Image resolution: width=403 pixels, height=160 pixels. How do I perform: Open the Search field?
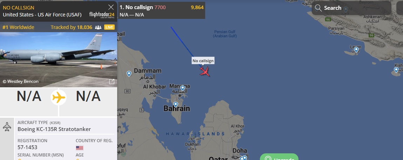[351, 8]
